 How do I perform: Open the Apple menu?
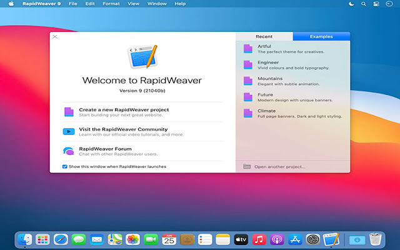[11, 4]
